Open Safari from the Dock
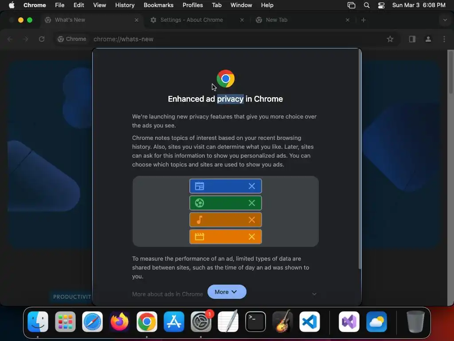Screen dimensions: 454x341 (x=92, y=321)
